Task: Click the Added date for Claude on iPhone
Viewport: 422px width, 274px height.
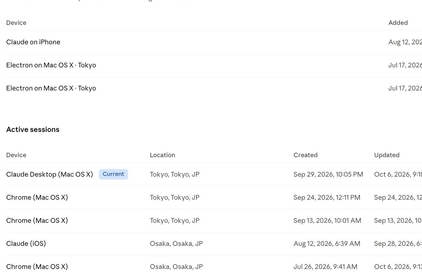Action: 405,42
